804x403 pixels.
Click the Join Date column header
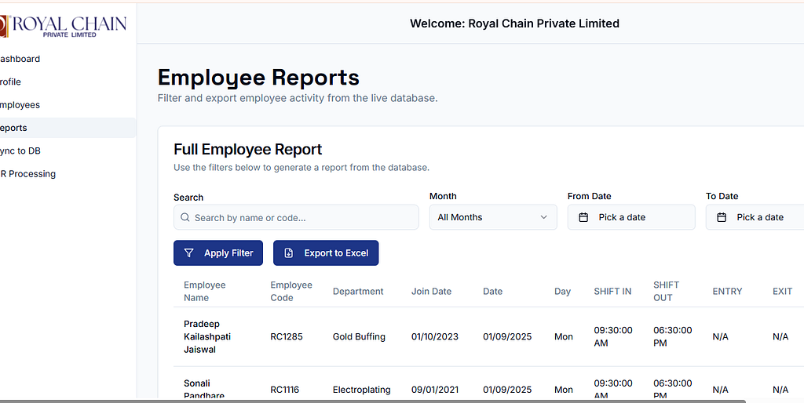[431, 292]
